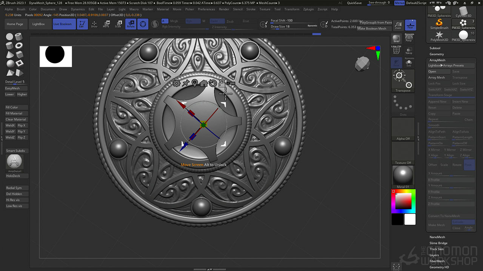Click Make Boolean Mesh
Image resolution: width=483 pixels, height=271 pixels.
[373, 28]
